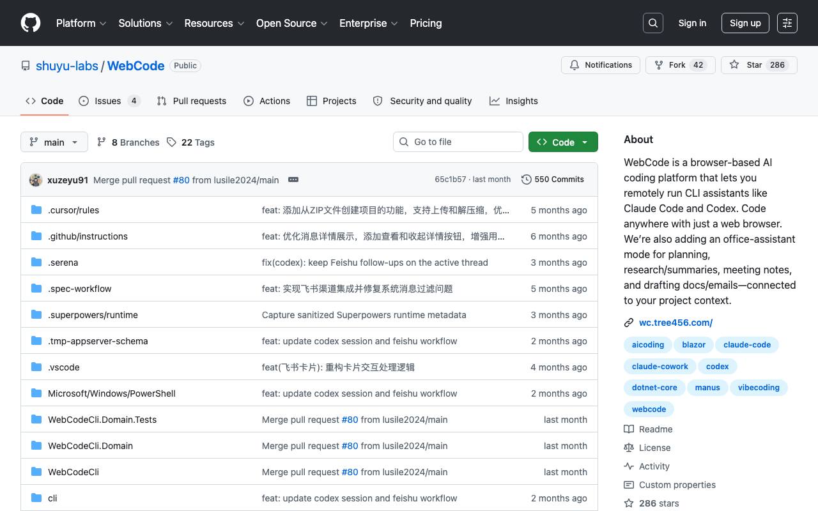
Task: Click the .serena folder icon
Action: 36,262
